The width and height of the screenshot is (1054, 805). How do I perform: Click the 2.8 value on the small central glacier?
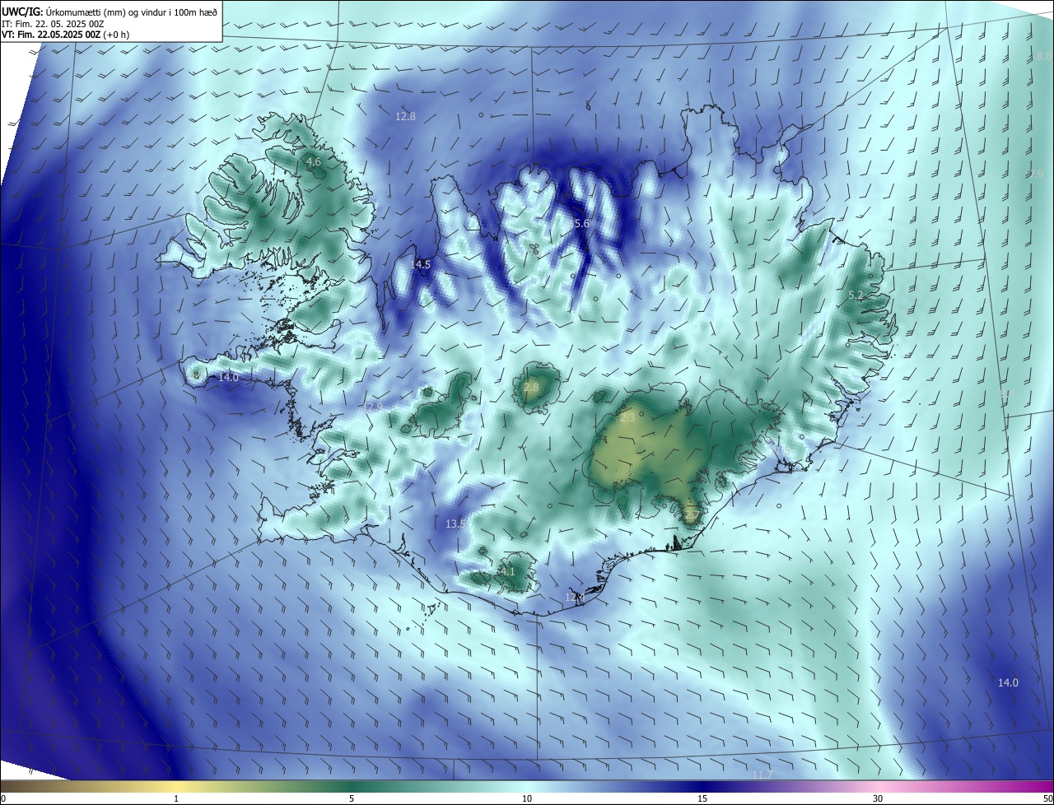[x=531, y=387]
